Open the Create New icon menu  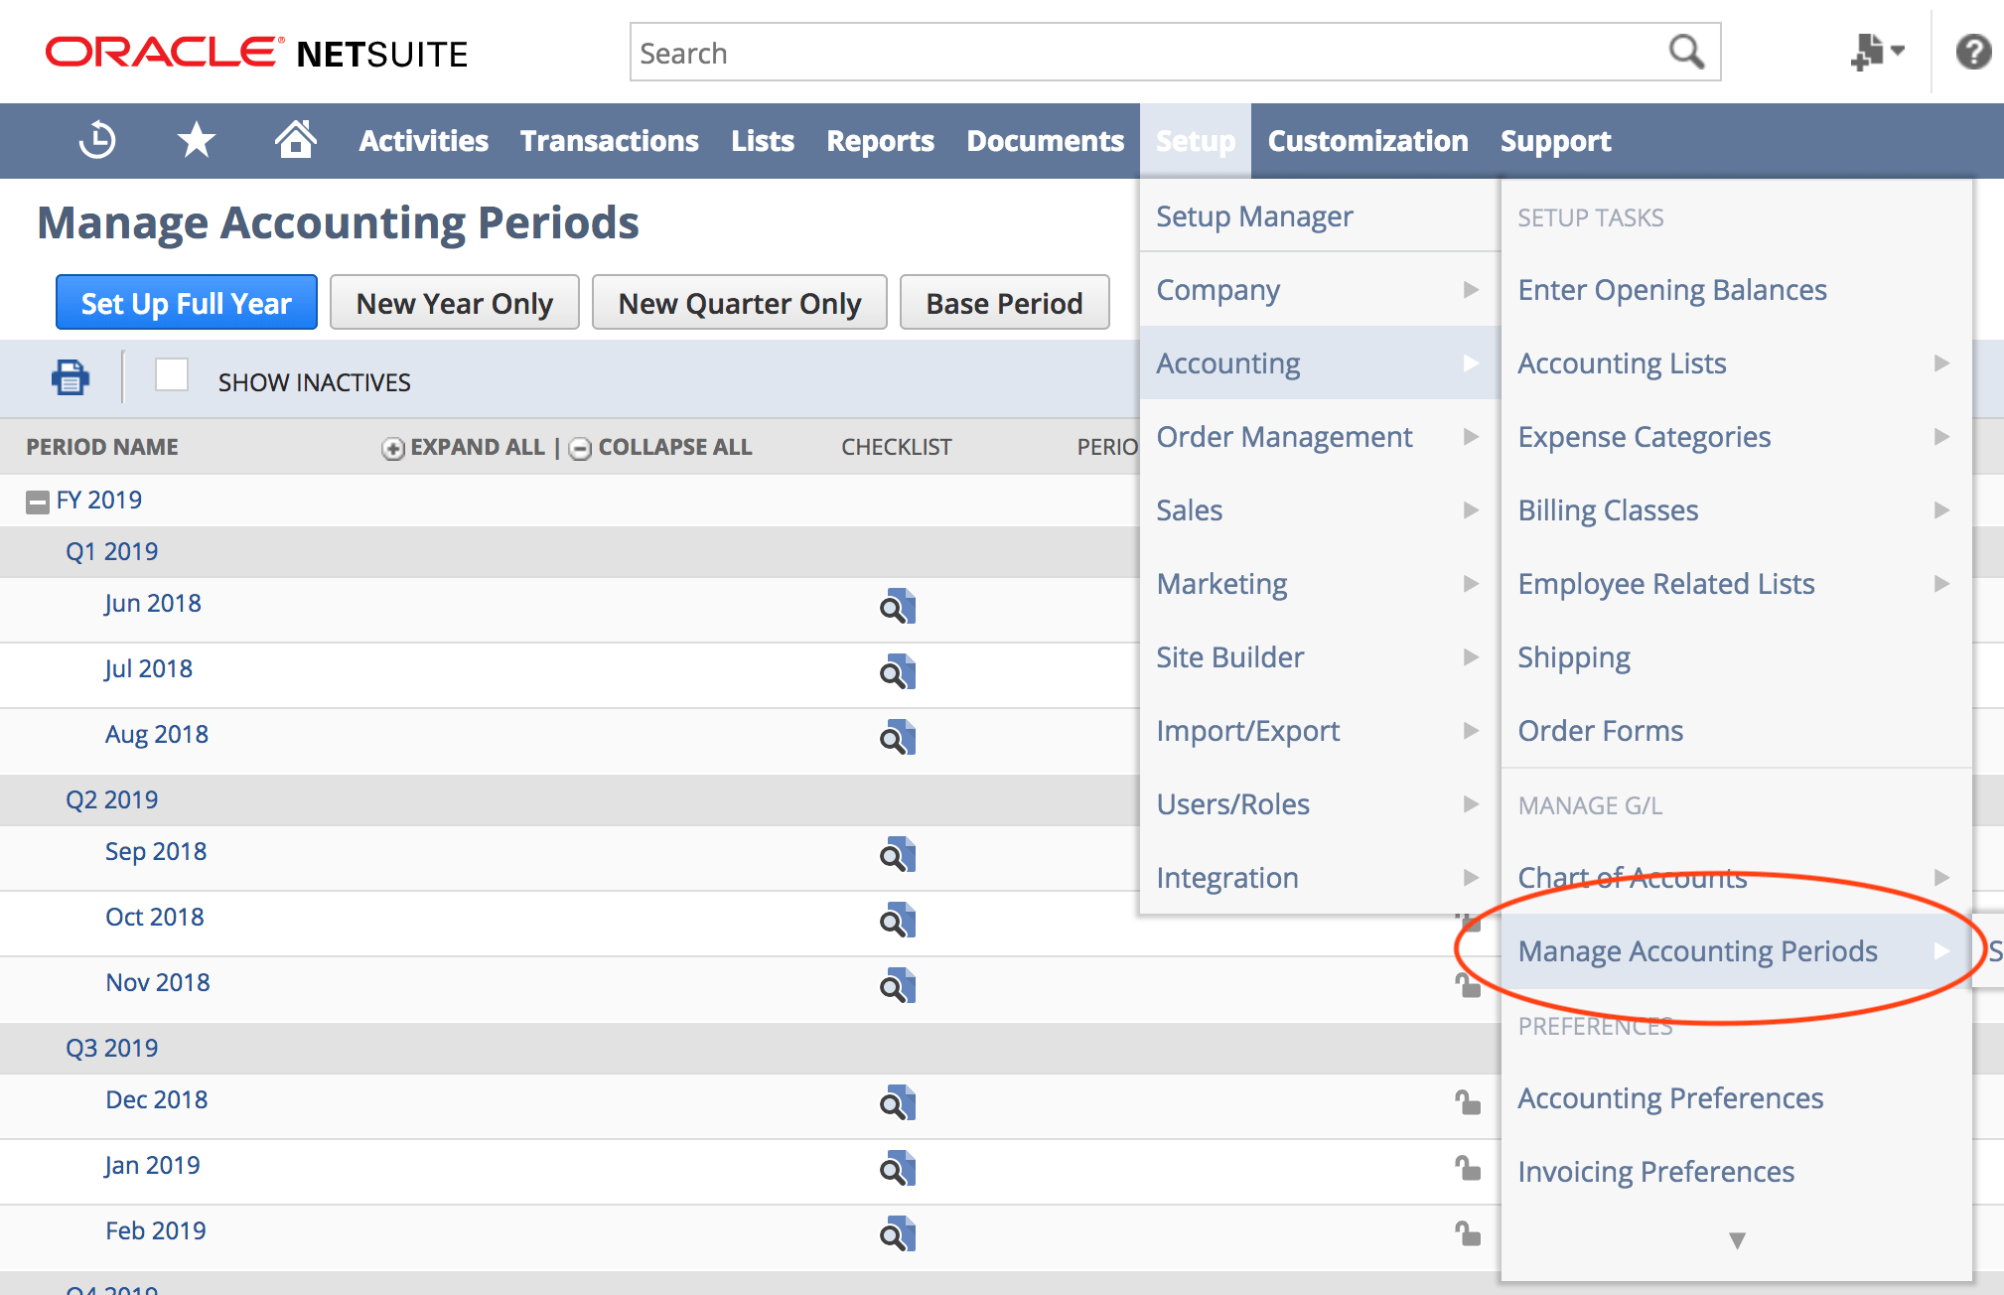1876,52
